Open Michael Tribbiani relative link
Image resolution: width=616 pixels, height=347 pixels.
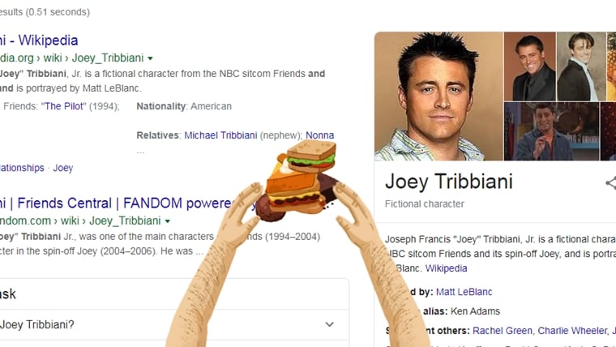[220, 135]
